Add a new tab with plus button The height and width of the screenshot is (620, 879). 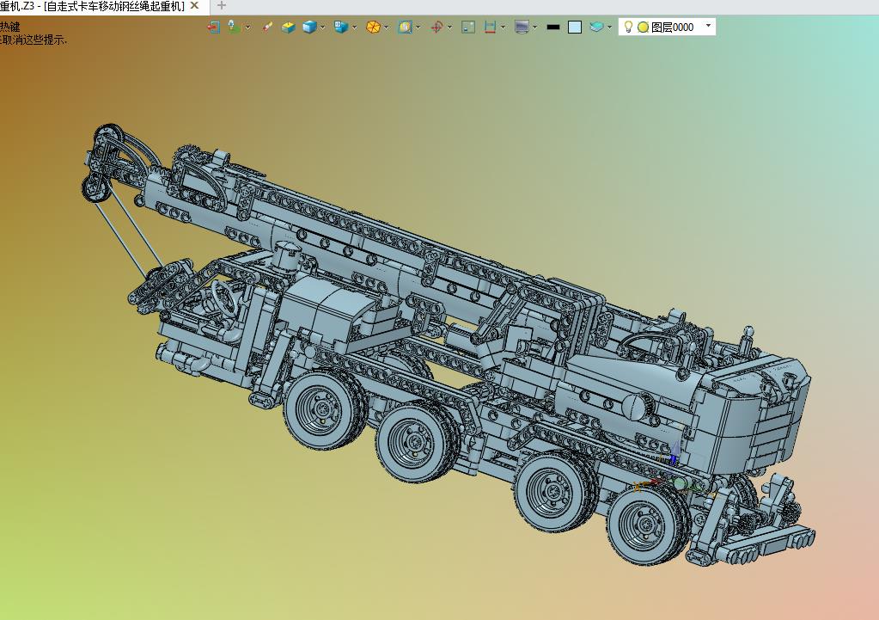click(x=222, y=6)
